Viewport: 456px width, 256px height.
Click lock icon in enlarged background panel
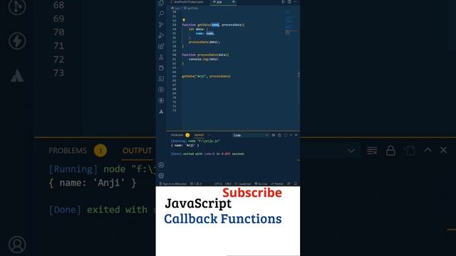(x=390, y=150)
